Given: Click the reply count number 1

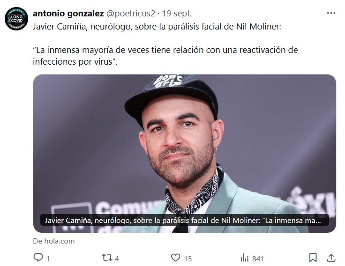Looking at the screenshot, I should 48,259.
